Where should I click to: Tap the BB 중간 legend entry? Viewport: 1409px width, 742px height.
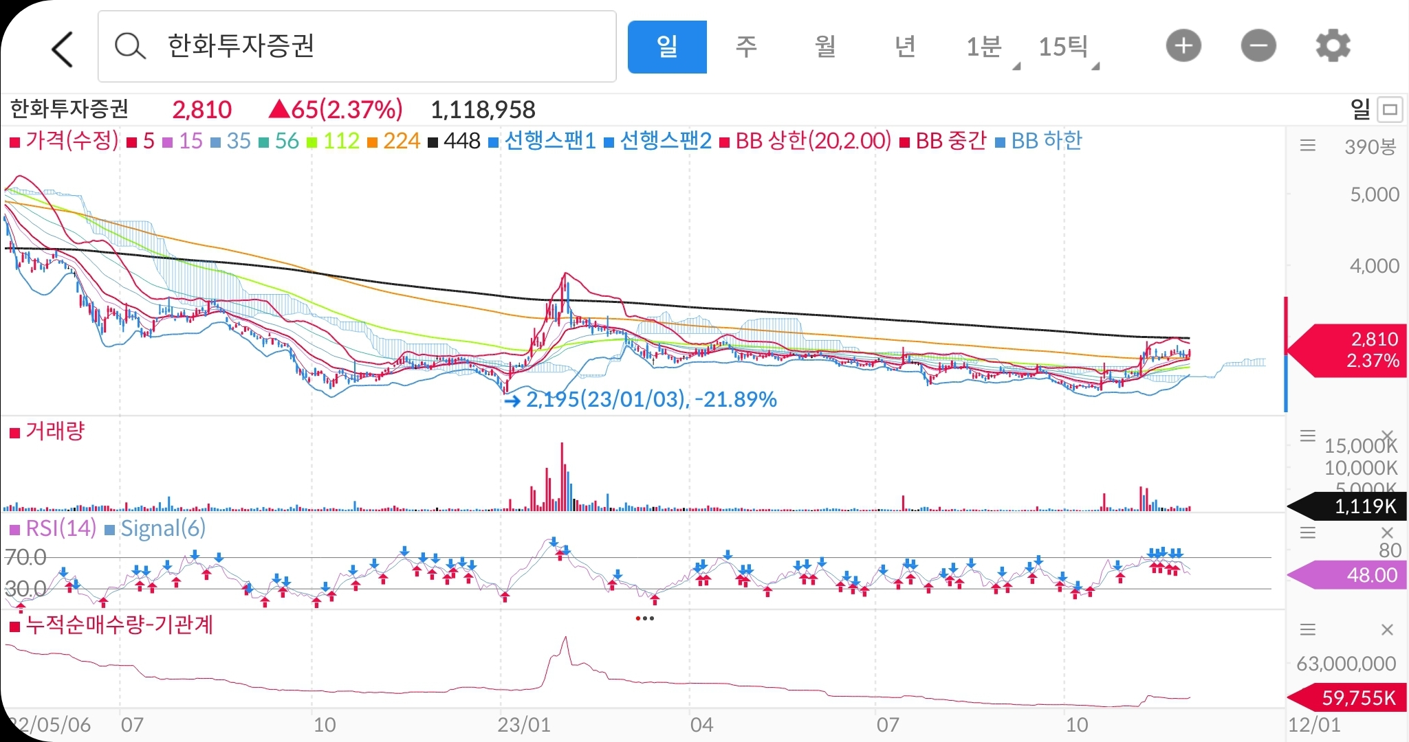click(943, 141)
